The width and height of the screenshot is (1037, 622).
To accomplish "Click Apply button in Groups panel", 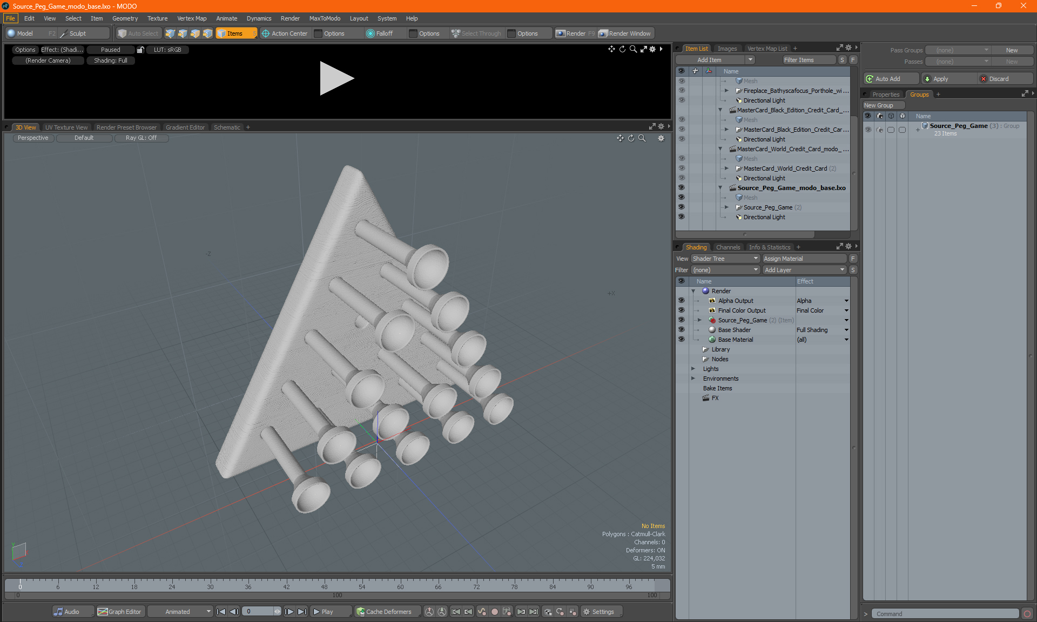I will point(949,79).
